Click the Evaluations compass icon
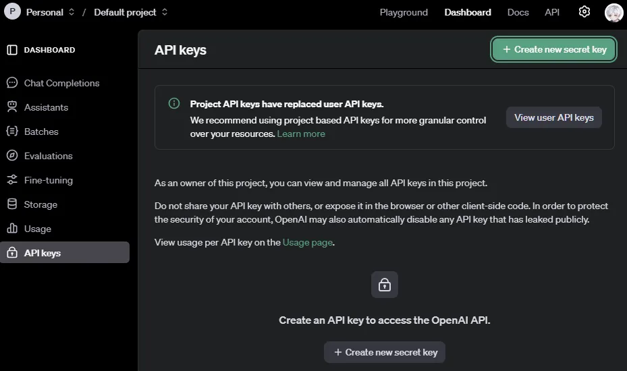 pyautogui.click(x=12, y=156)
